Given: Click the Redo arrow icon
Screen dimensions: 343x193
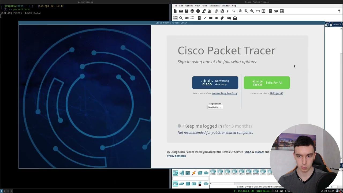Looking at the screenshot, I should tap(234, 11).
